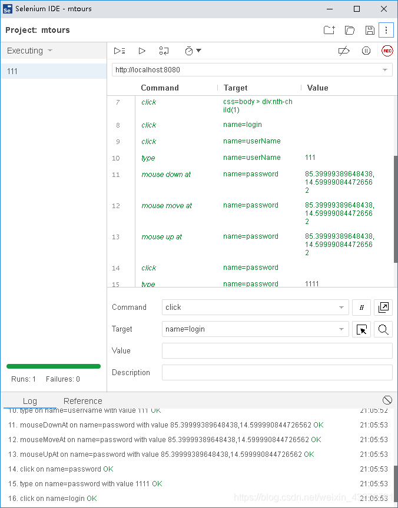Viewport: 398px width, 508px height.
Task: Select row 8 click name=login
Action: (250, 125)
